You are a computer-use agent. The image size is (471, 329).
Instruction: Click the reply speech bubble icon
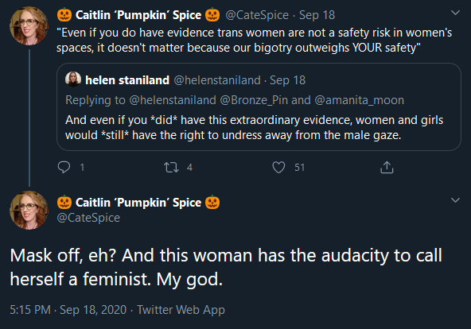point(64,167)
